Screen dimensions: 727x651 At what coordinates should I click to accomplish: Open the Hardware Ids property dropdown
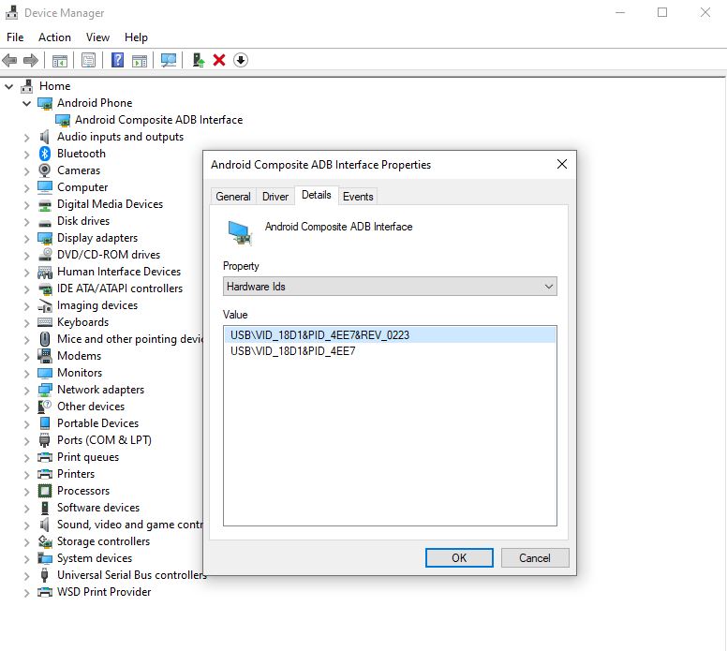[x=390, y=287]
